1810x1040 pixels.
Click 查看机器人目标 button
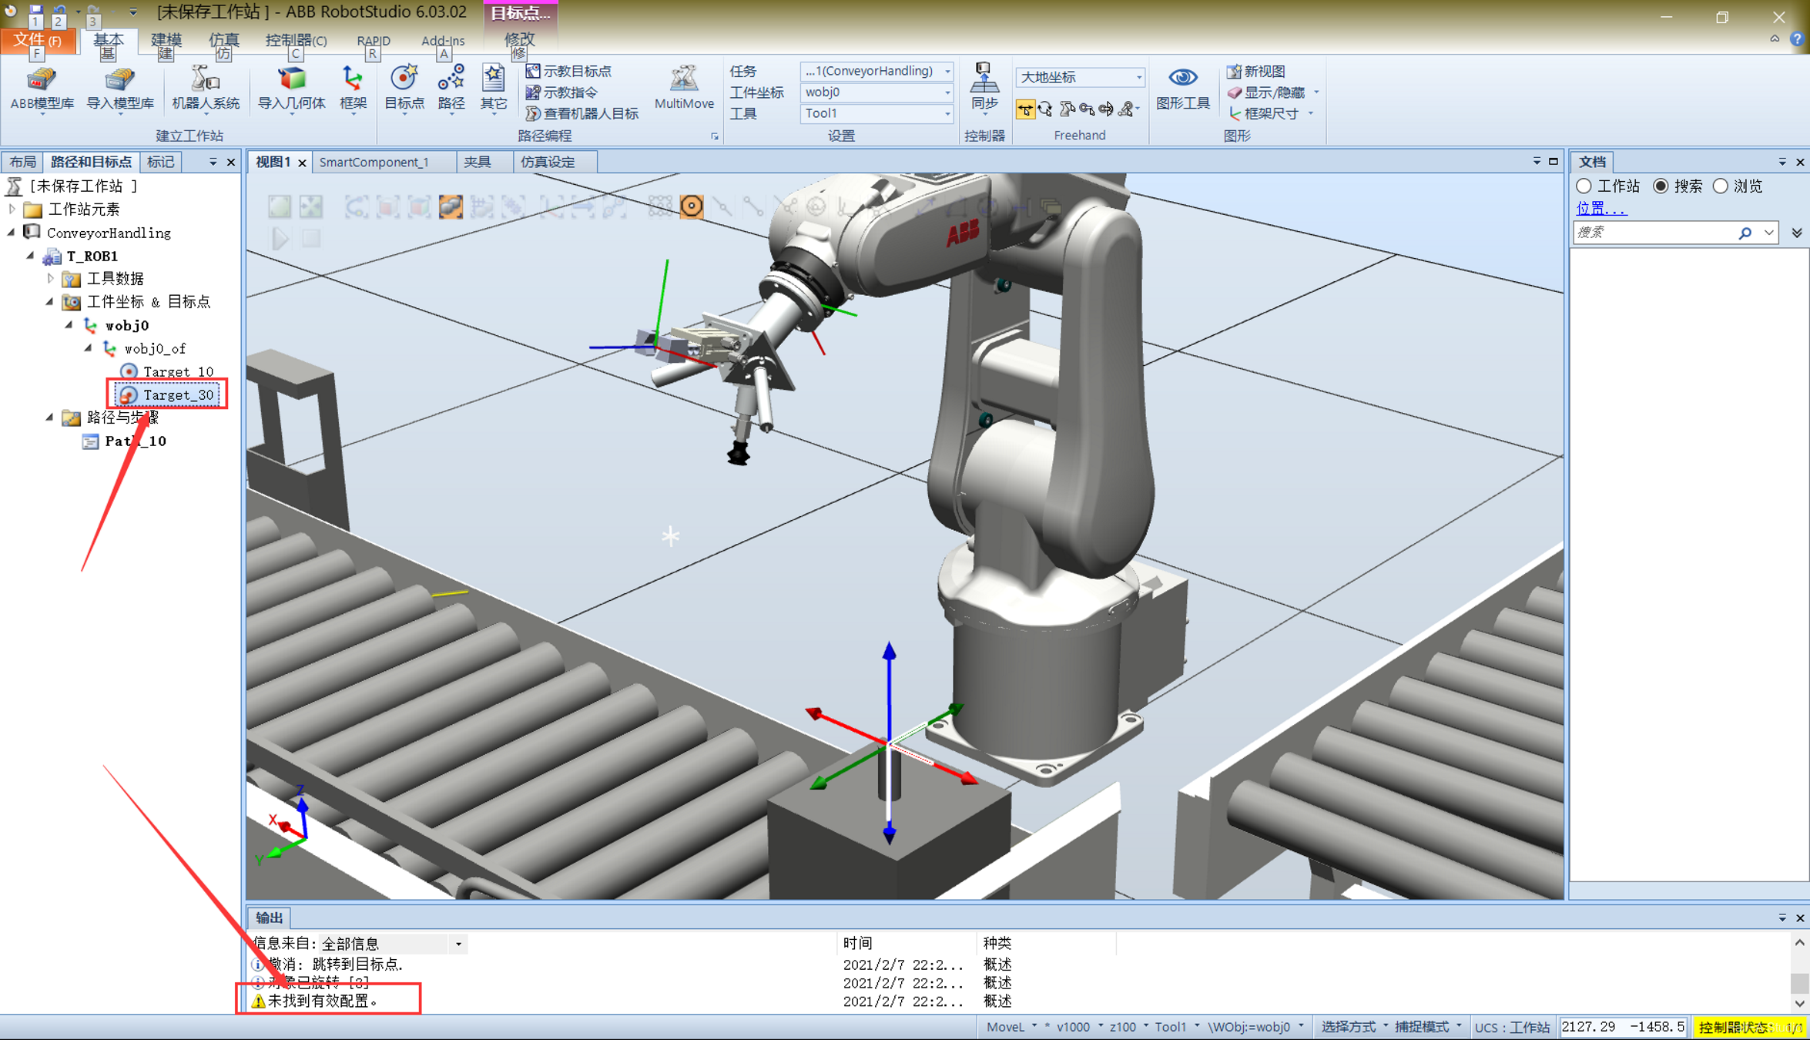pos(582,113)
